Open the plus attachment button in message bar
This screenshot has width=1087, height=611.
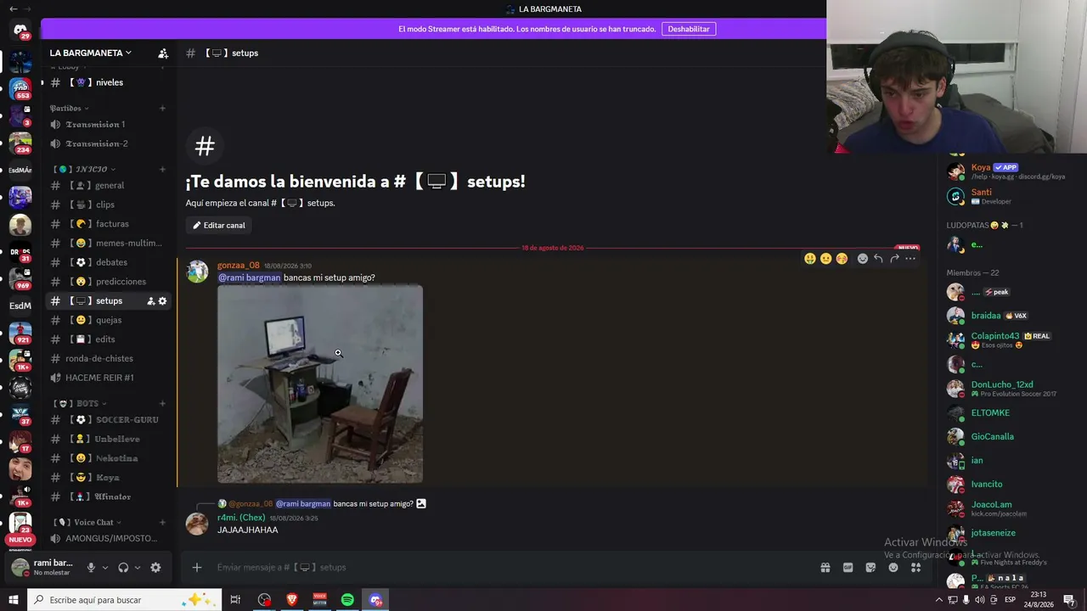point(197,567)
